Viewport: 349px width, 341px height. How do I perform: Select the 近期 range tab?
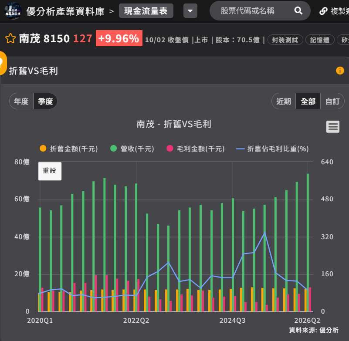click(x=284, y=101)
